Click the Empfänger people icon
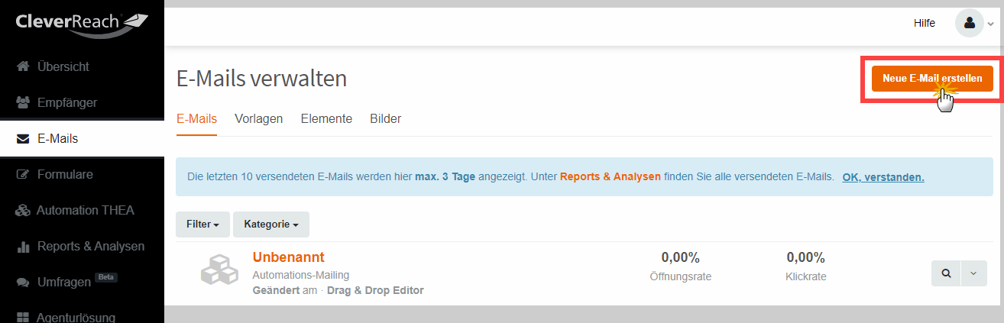This screenshot has height=323, width=1004. 23,102
